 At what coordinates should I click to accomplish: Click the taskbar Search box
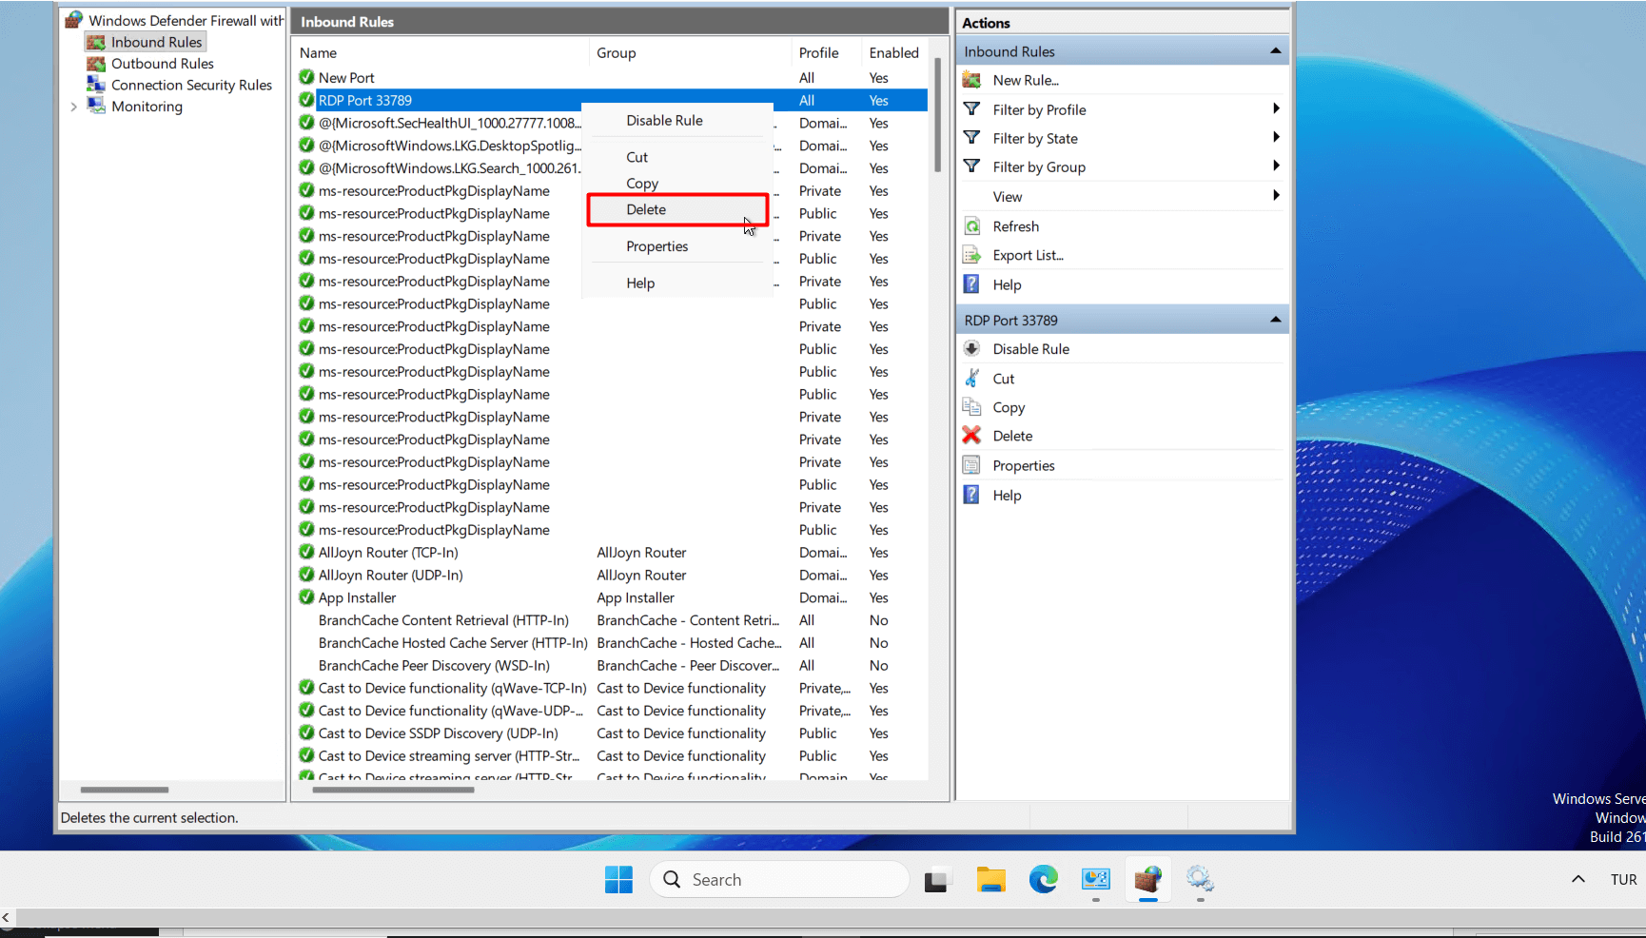click(x=780, y=880)
